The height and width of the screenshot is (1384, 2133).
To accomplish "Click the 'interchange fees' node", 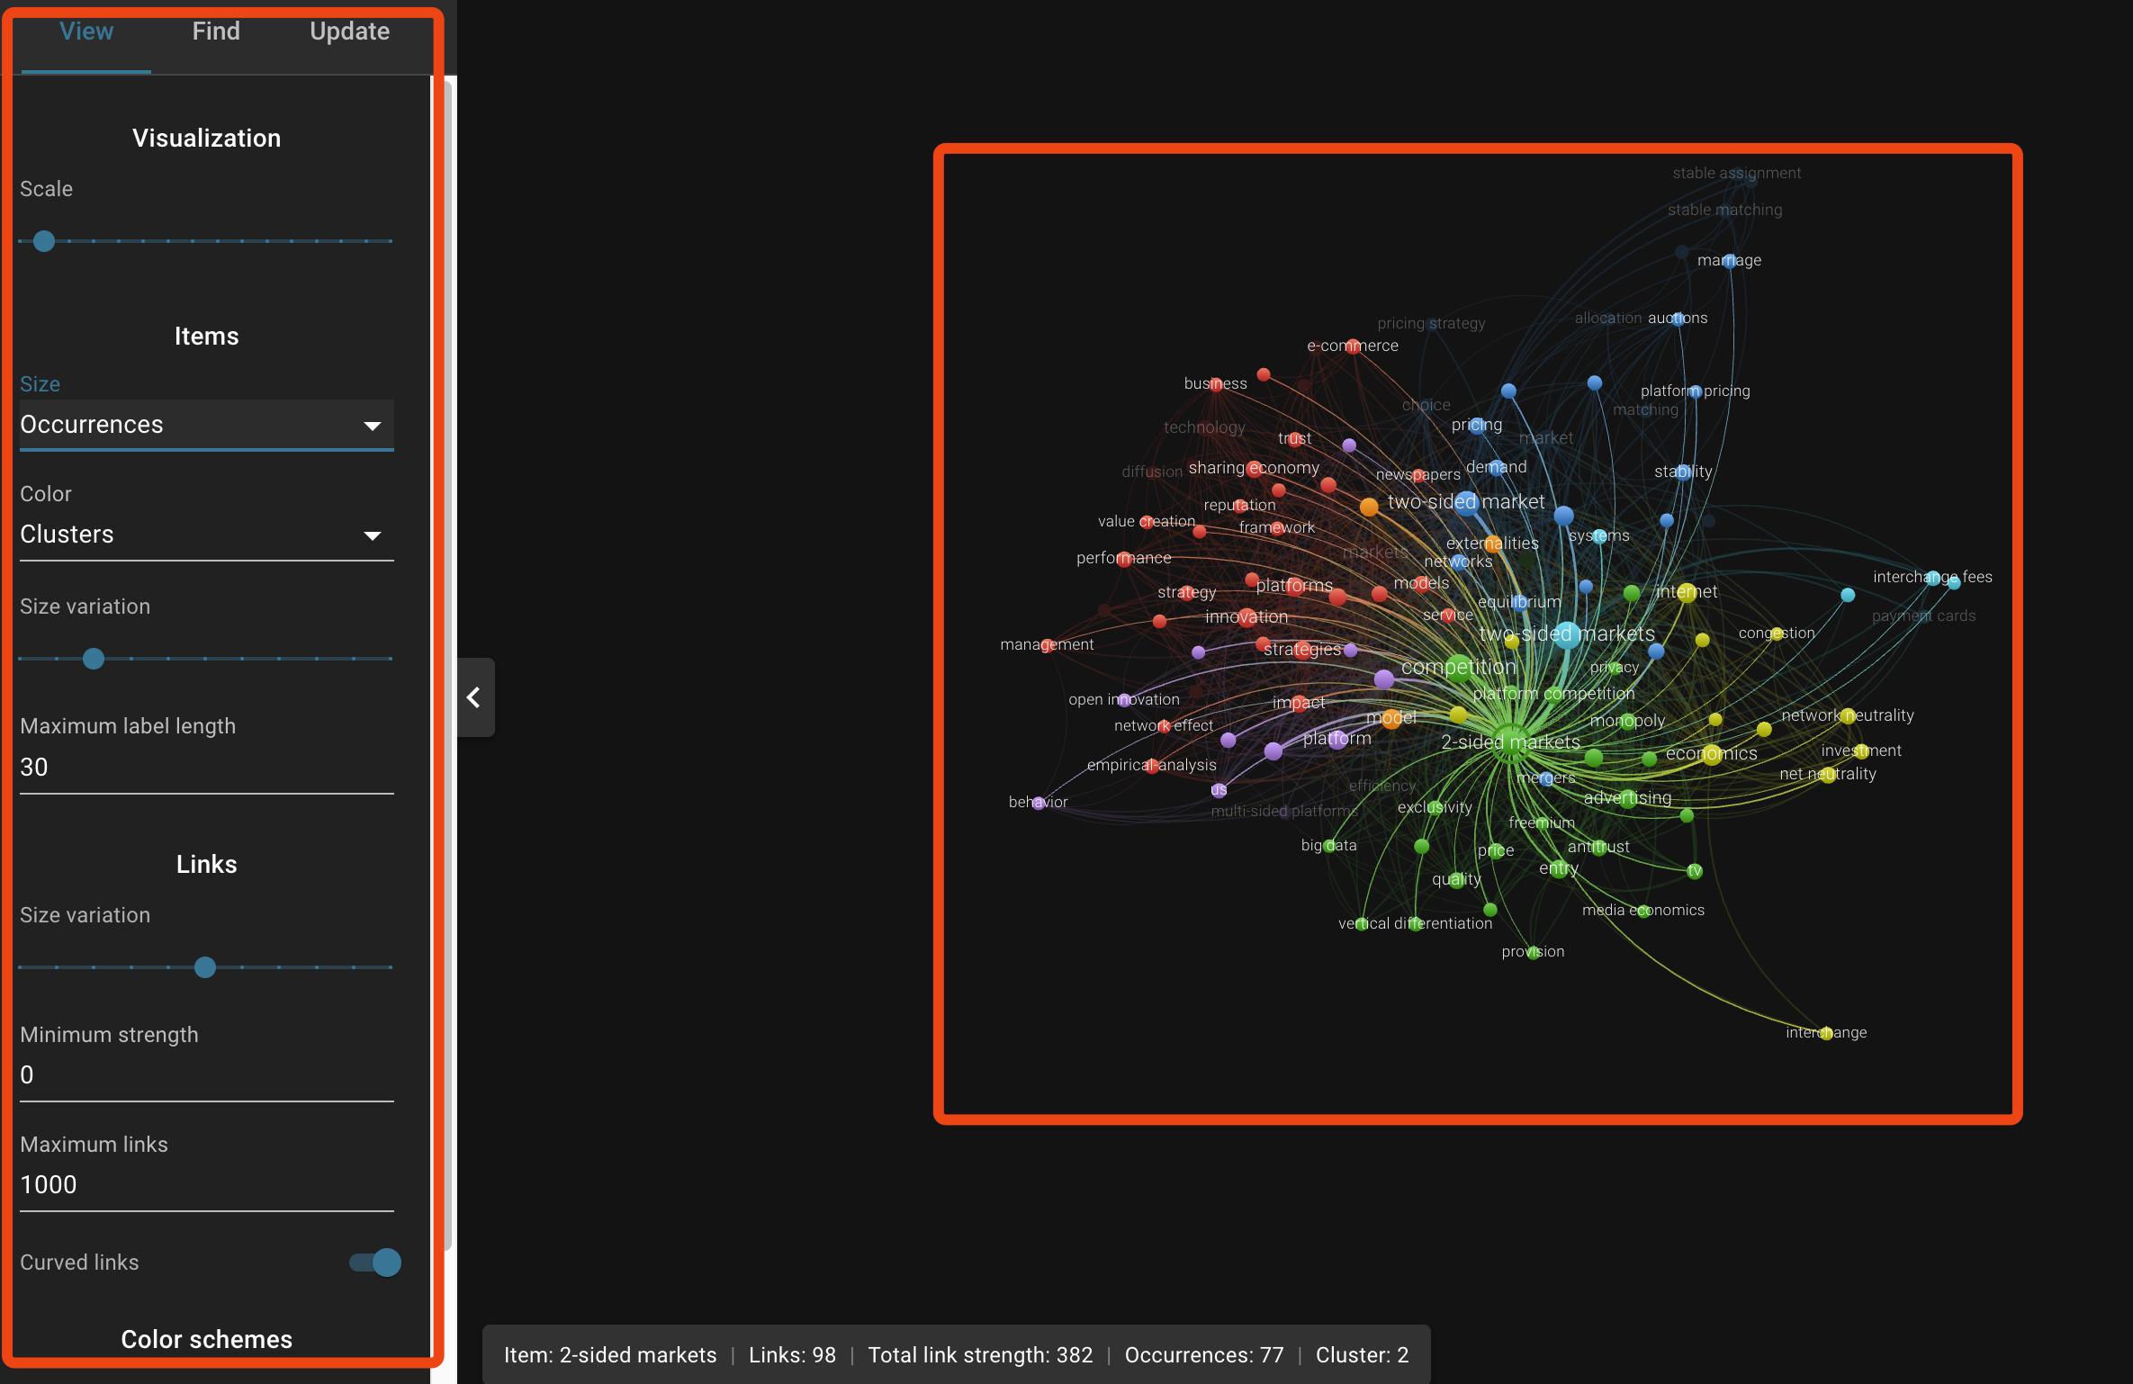I will click(1932, 578).
